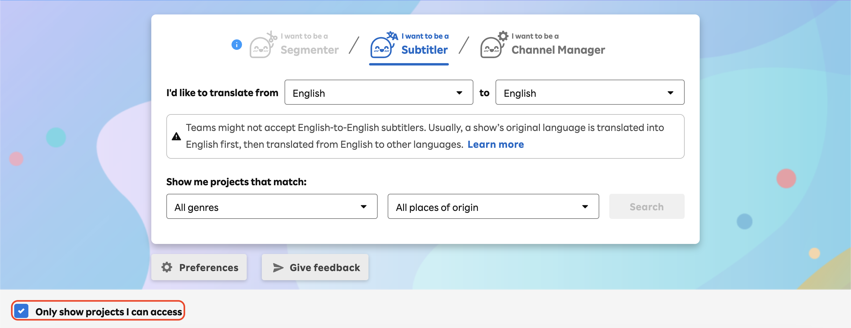Expand the All genres dropdown
The height and width of the screenshot is (328, 851).
(272, 206)
